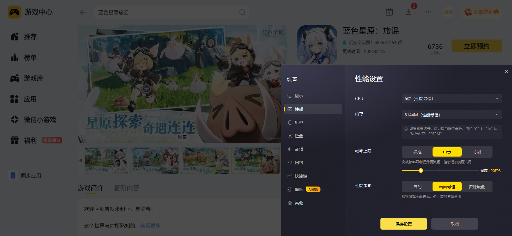The image size is (512, 236).
Task: Expand the 内存 memory dropdown
Action: [x=452, y=115]
